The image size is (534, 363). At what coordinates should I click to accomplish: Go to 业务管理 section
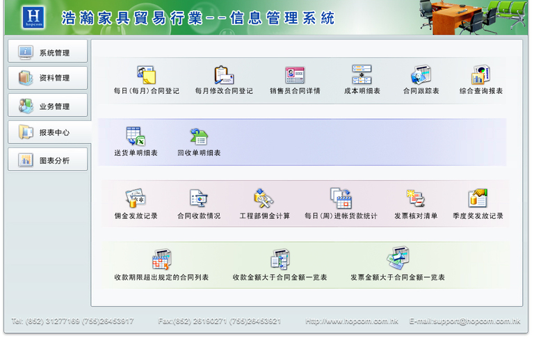[x=47, y=106]
